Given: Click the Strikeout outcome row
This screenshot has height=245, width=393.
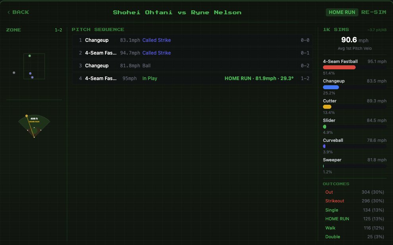Looking at the screenshot, I should (354, 201).
